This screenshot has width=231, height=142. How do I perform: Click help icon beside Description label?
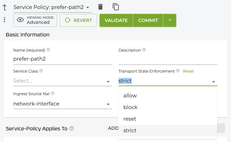click(x=144, y=50)
